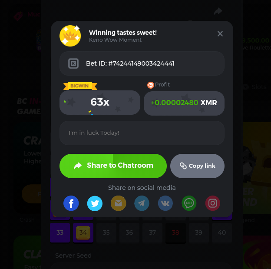Select Keno number 34 tile
Image resolution: width=271 pixels, height=269 pixels.
[83, 232]
